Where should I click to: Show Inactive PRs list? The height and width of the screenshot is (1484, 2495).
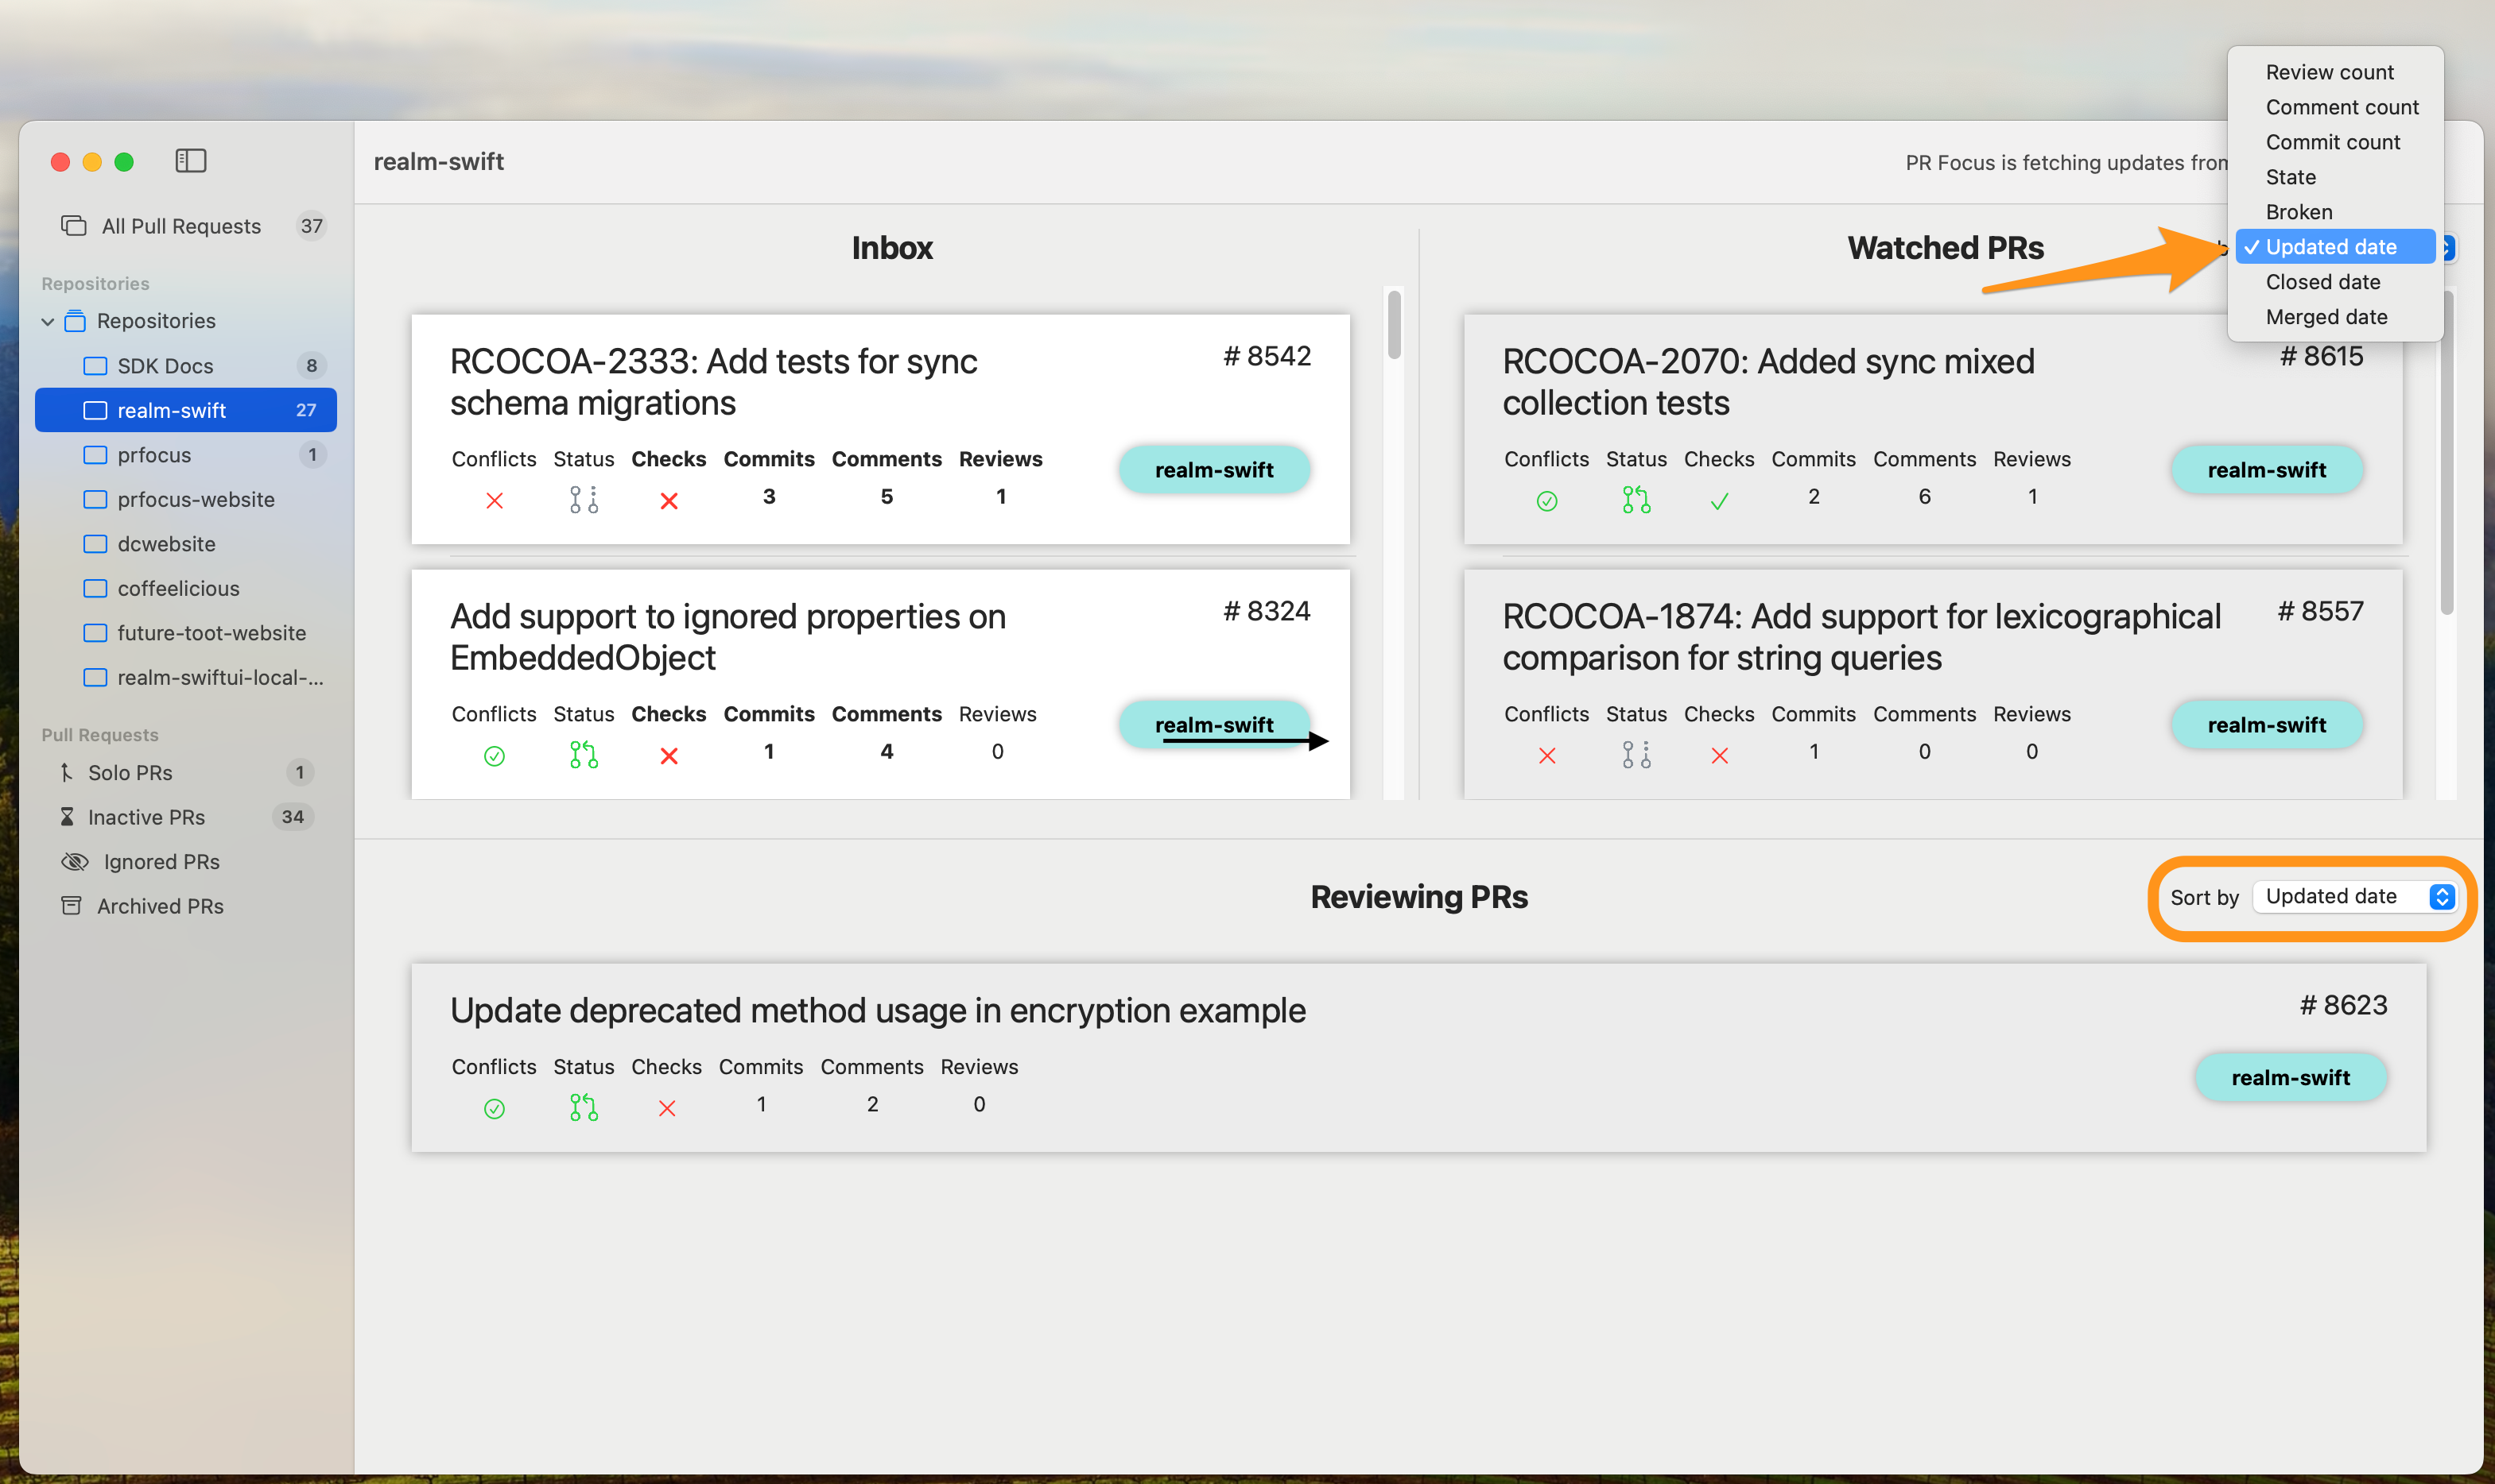[186, 817]
